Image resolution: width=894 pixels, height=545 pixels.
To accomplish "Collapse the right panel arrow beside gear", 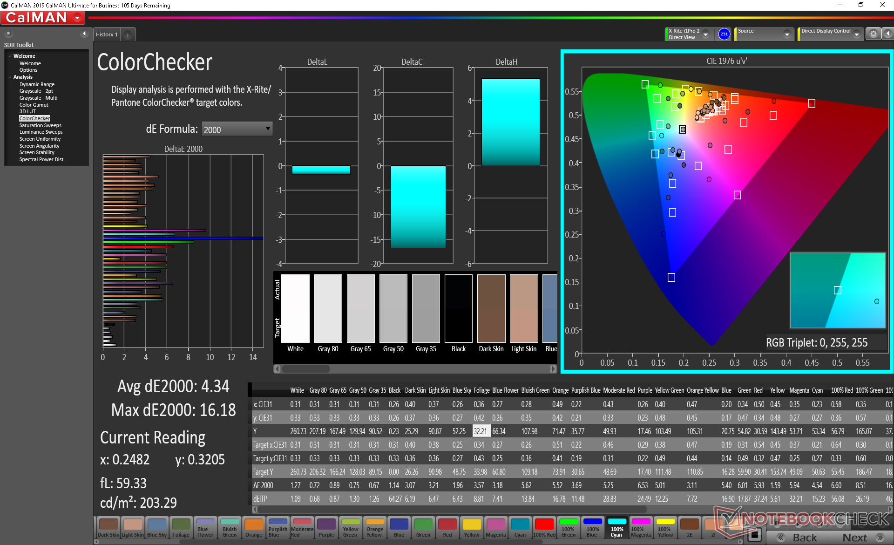I will click(888, 34).
